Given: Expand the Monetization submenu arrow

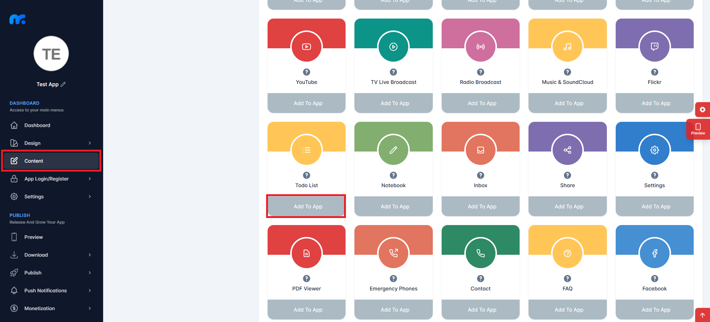Looking at the screenshot, I should (x=90, y=308).
